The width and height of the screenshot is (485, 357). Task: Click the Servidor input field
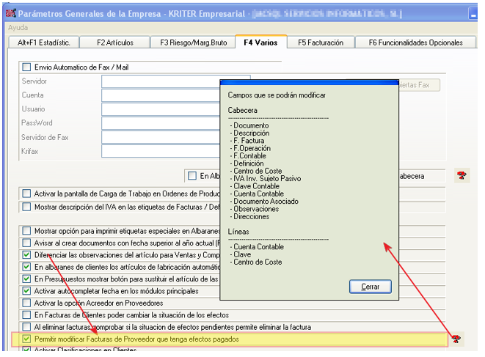pyautogui.click(x=161, y=81)
